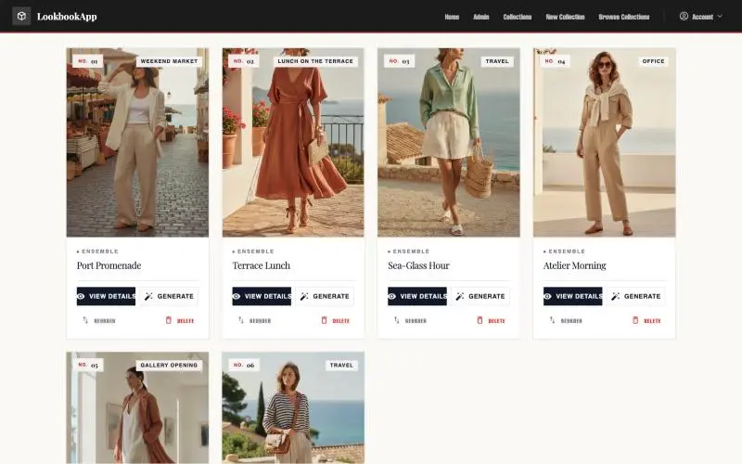742x464 pixels.
Task: Click Terrace Lunch reorder arrows icon
Action: (x=241, y=320)
